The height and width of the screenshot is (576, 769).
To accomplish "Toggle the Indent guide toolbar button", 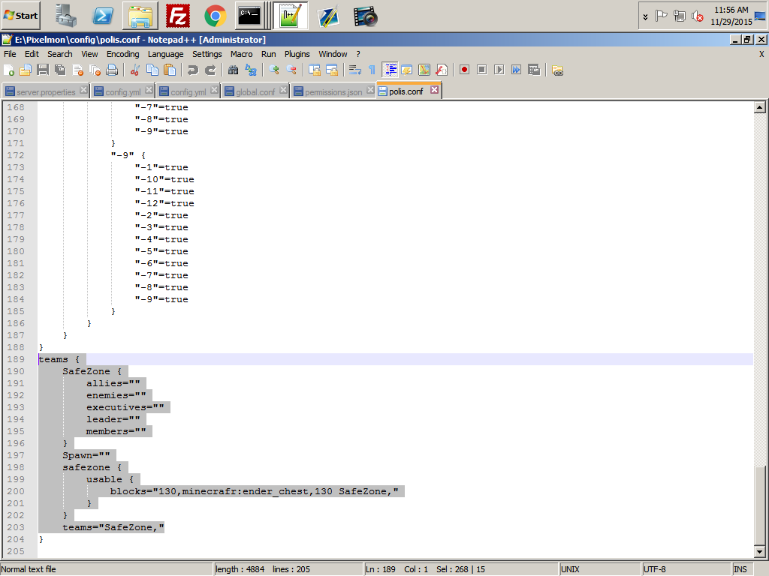I will (x=390, y=70).
